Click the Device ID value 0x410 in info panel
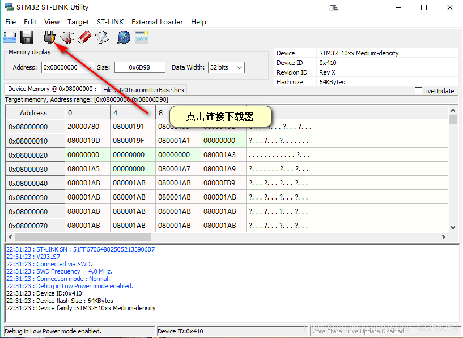 point(328,63)
